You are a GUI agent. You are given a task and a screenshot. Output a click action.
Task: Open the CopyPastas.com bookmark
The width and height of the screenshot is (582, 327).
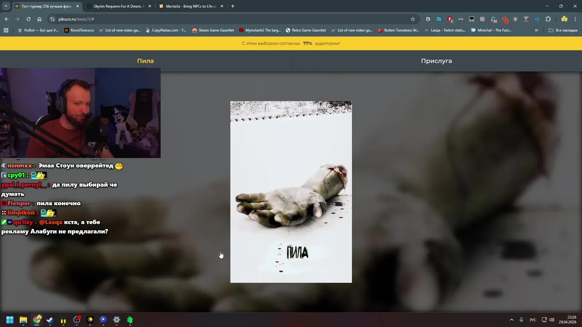tap(166, 30)
